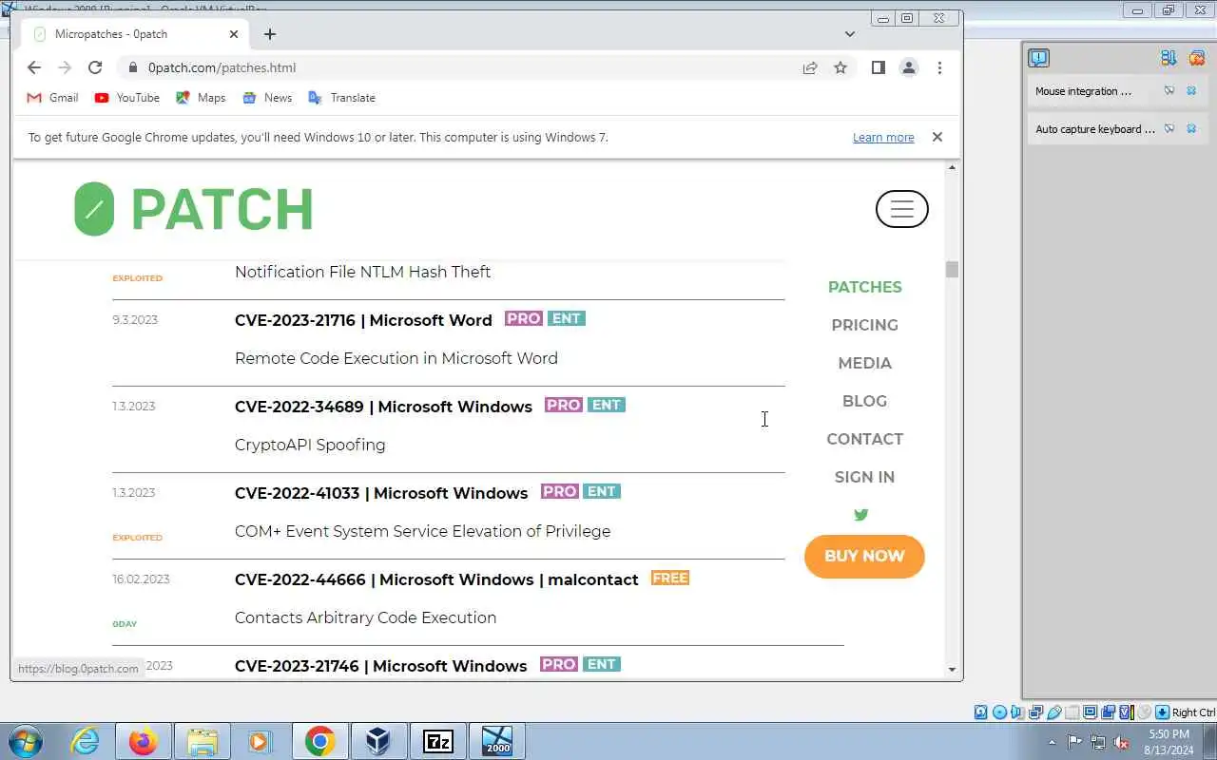The image size is (1217, 760).
Task: Open Action Center flag in tray
Action: click(x=1074, y=742)
